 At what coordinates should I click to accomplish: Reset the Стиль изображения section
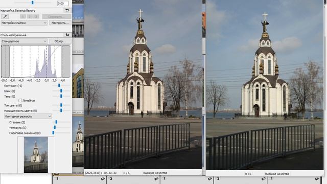(67, 35)
